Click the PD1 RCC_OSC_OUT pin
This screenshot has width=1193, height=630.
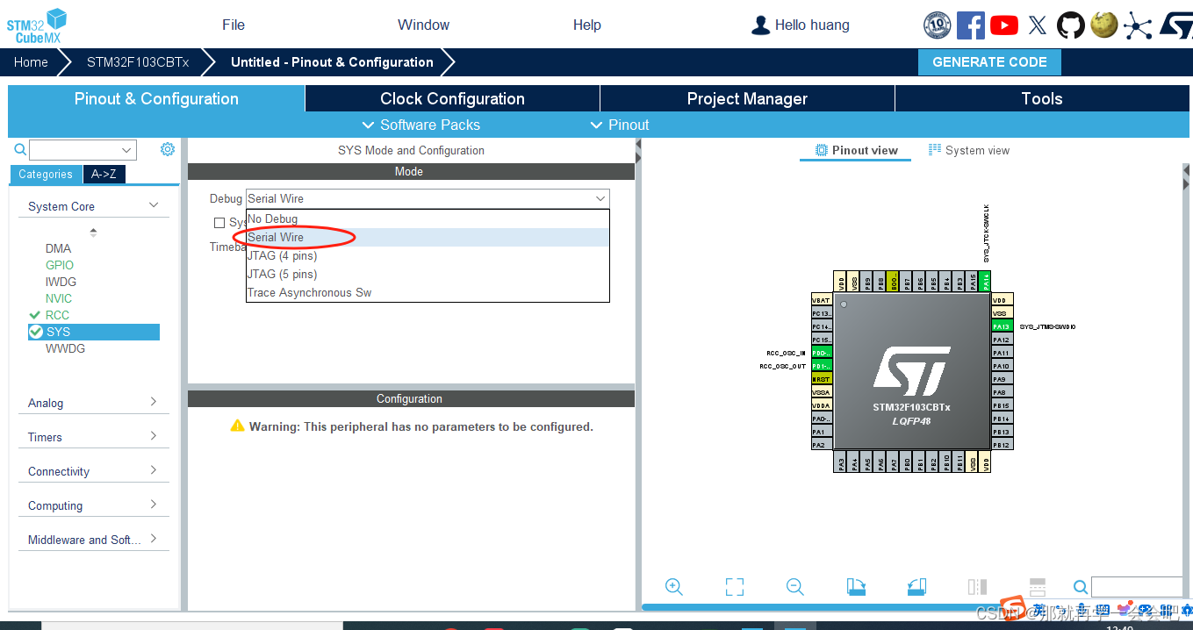pyautogui.click(x=822, y=366)
